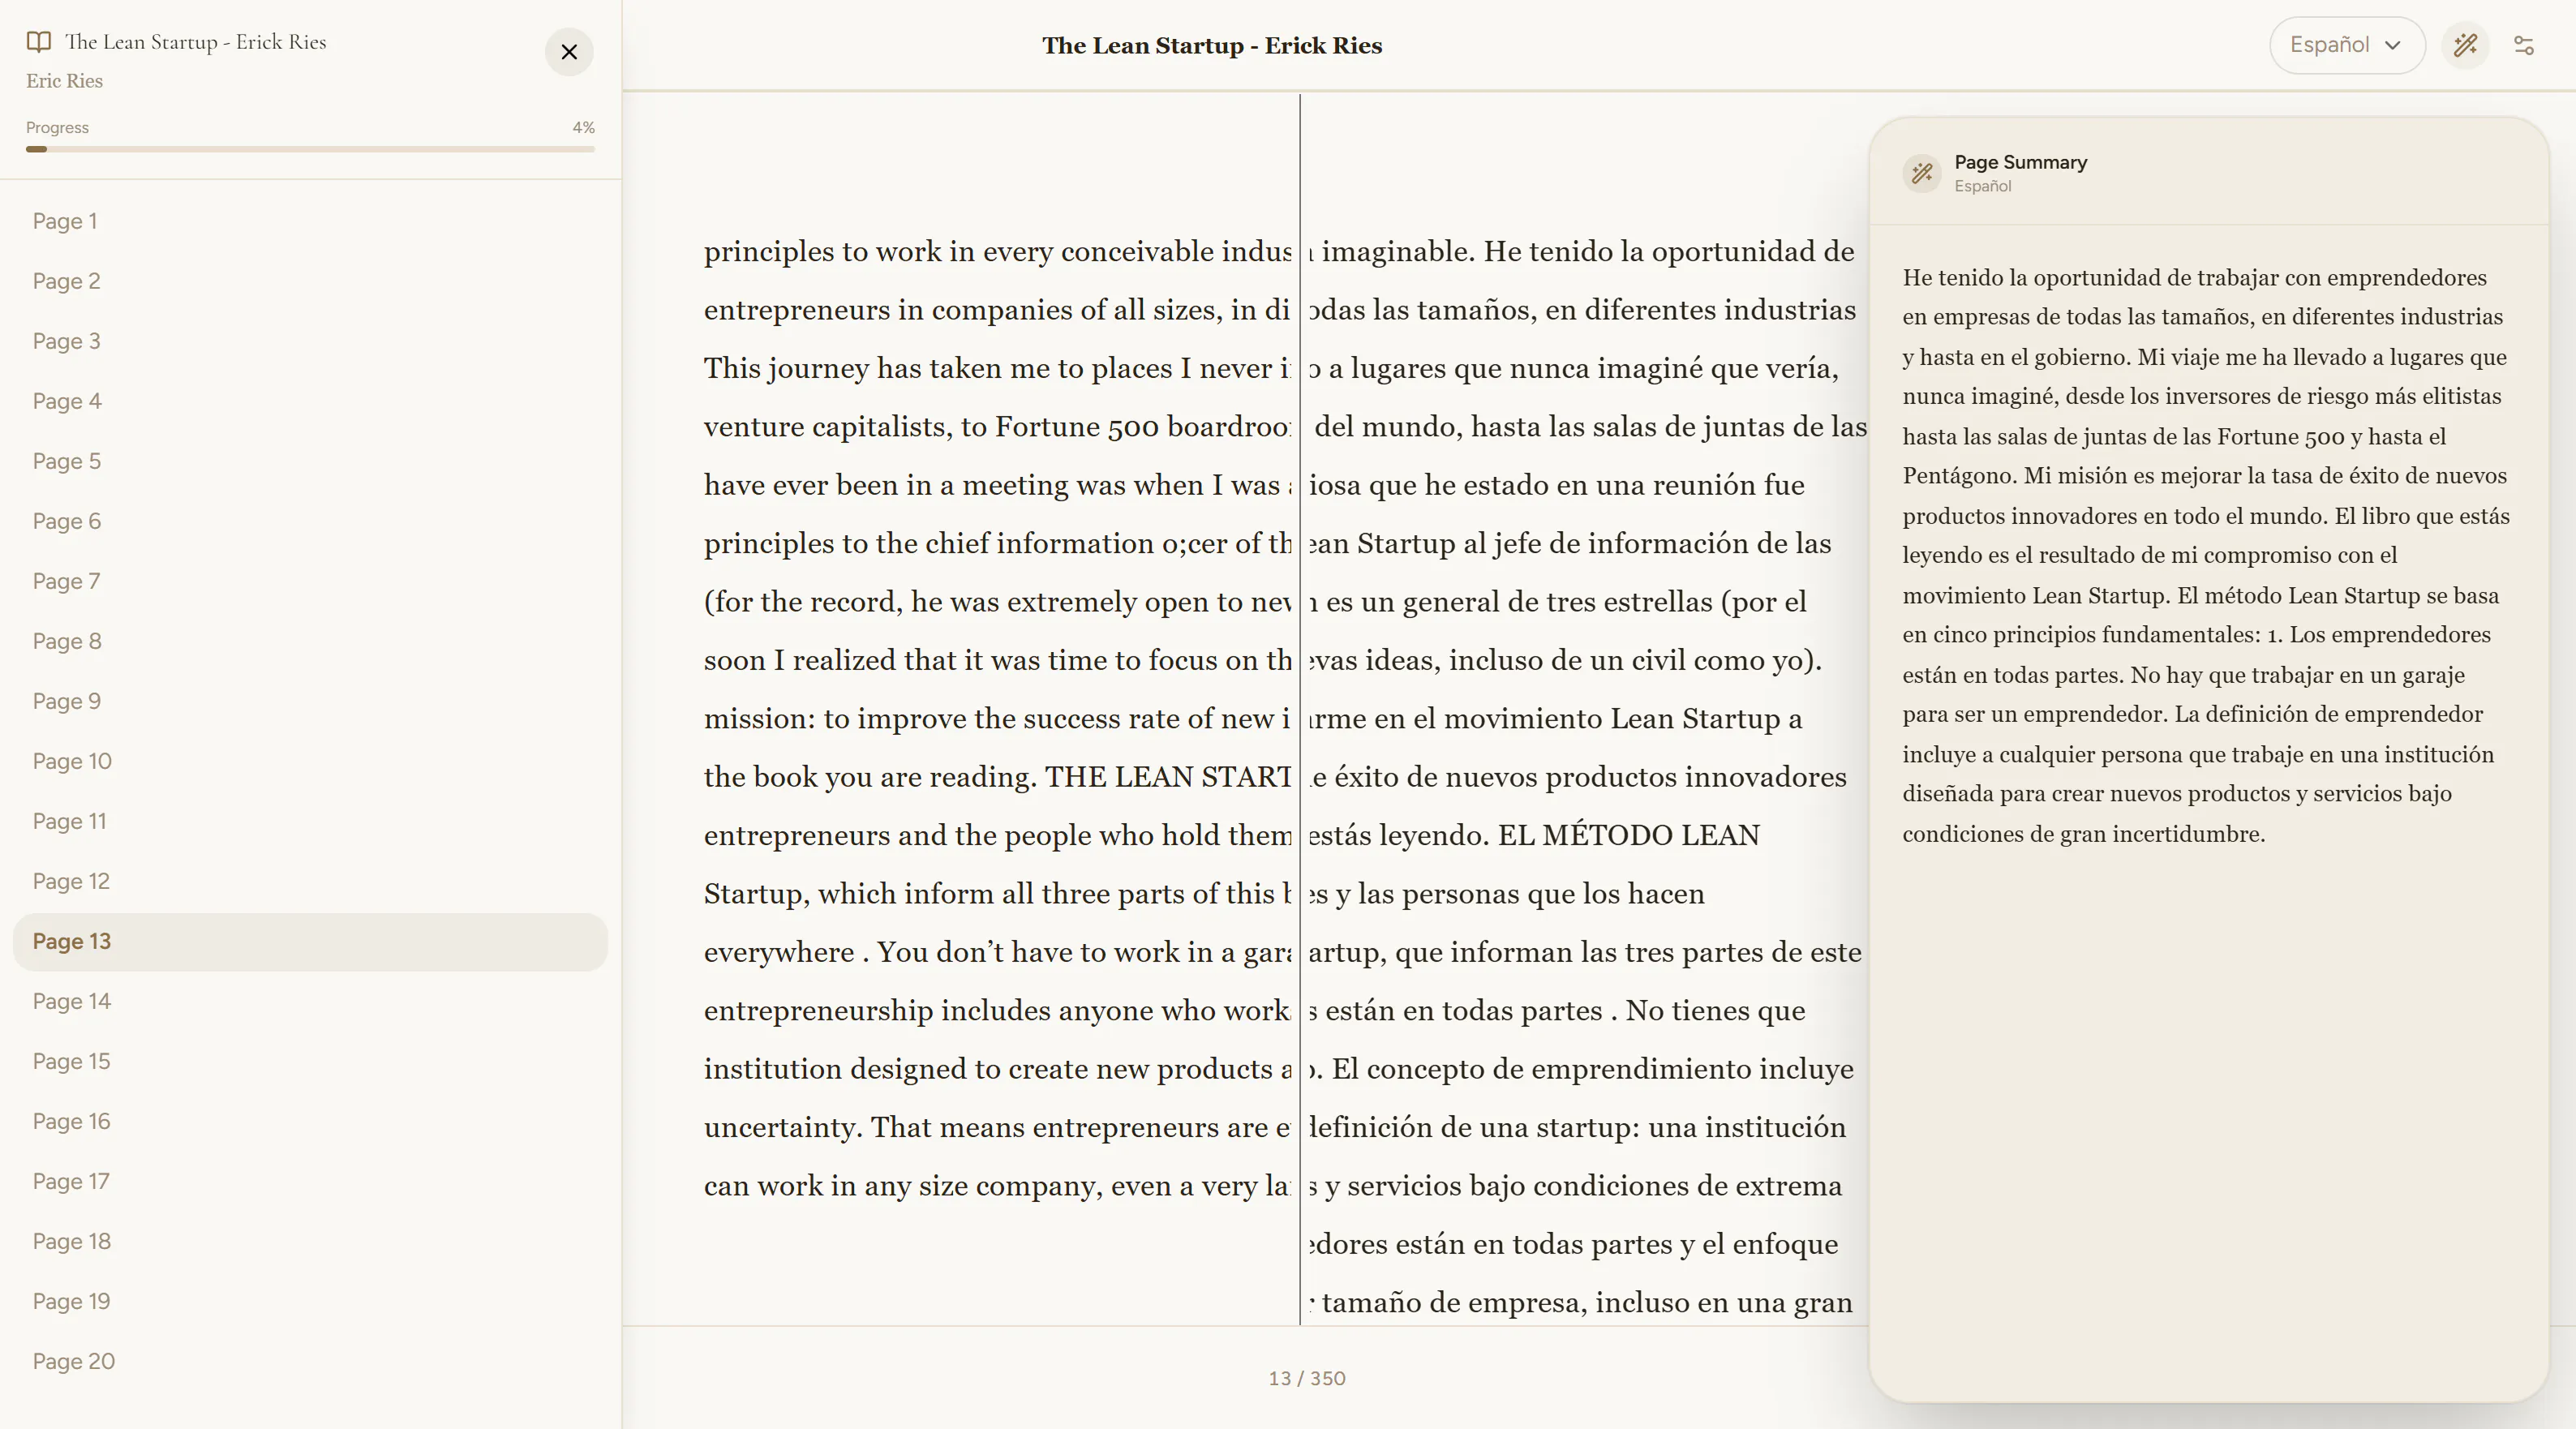This screenshot has width=2576, height=1429.
Task: Open Page 19 from the sidebar list
Action: (310, 1301)
